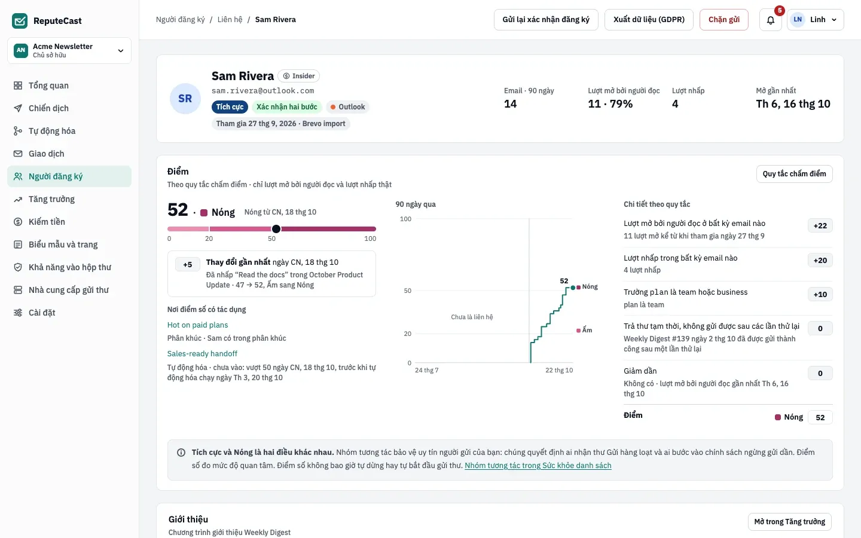Open Tăng trưởng trend icon
This screenshot has width=861, height=538.
pos(18,199)
